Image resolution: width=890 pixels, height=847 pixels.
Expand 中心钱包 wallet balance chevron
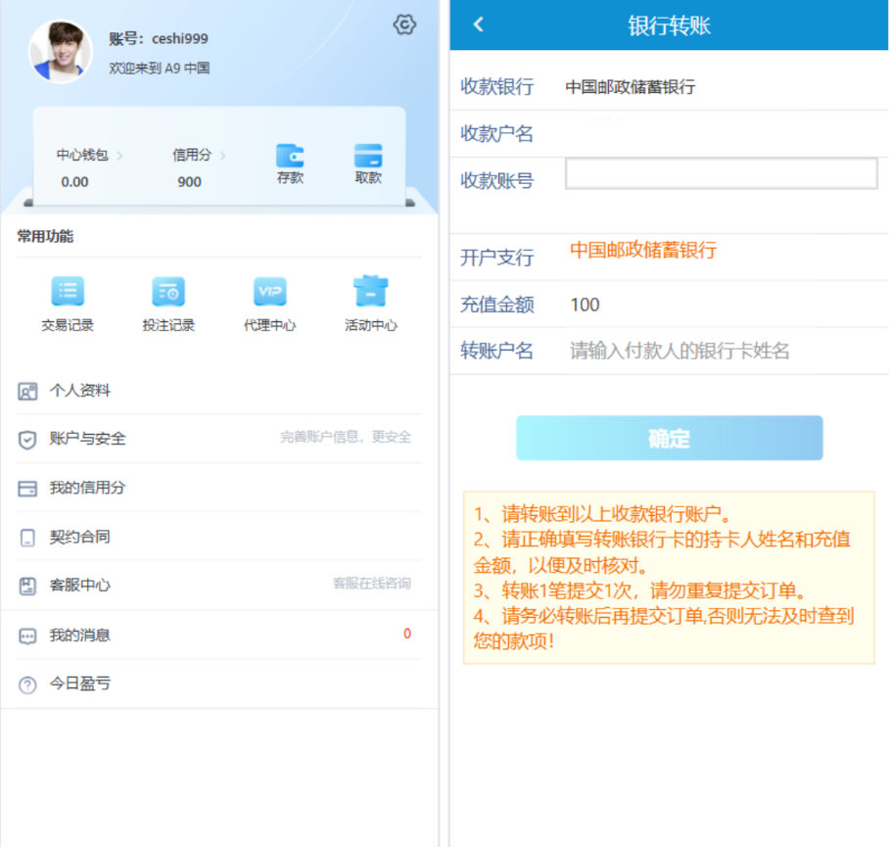pyautogui.click(x=120, y=155)
